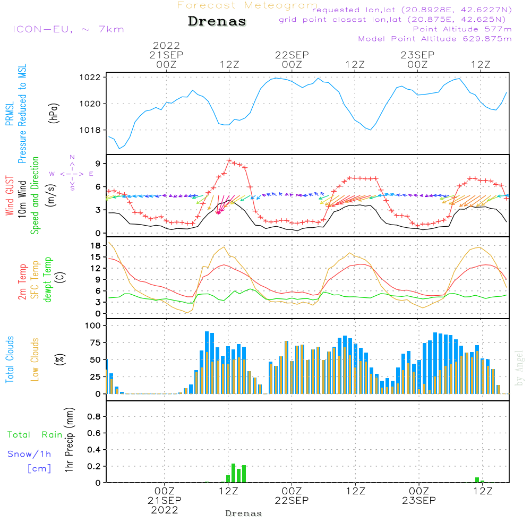Click the '1hr Precip (mm)' axis label
Screen dimensions: 531x531
point(69,440)
